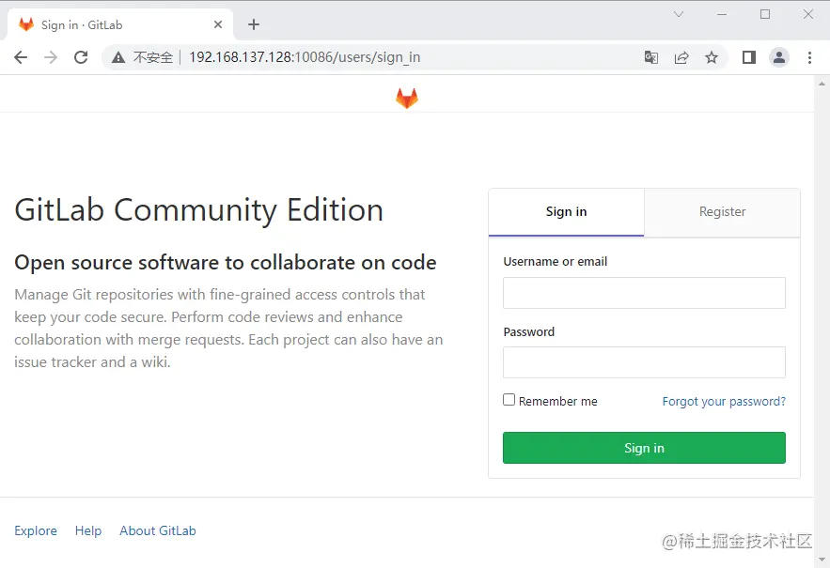Open the Chrome profile avatar
Screen dimensions: 830x568
tap(779, 57)
